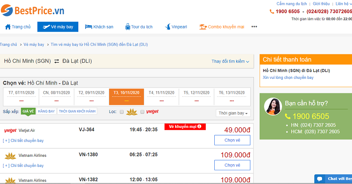Open Khách sạn in the navigation
The width and height of the screenshot is (352, 184).
coord(99,27)
